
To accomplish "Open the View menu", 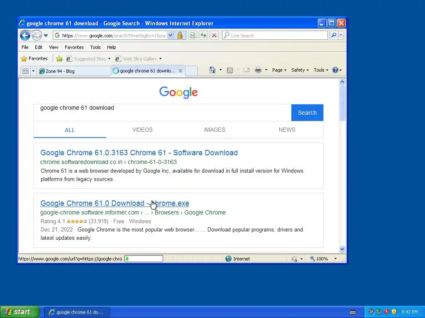I will 54,47.
